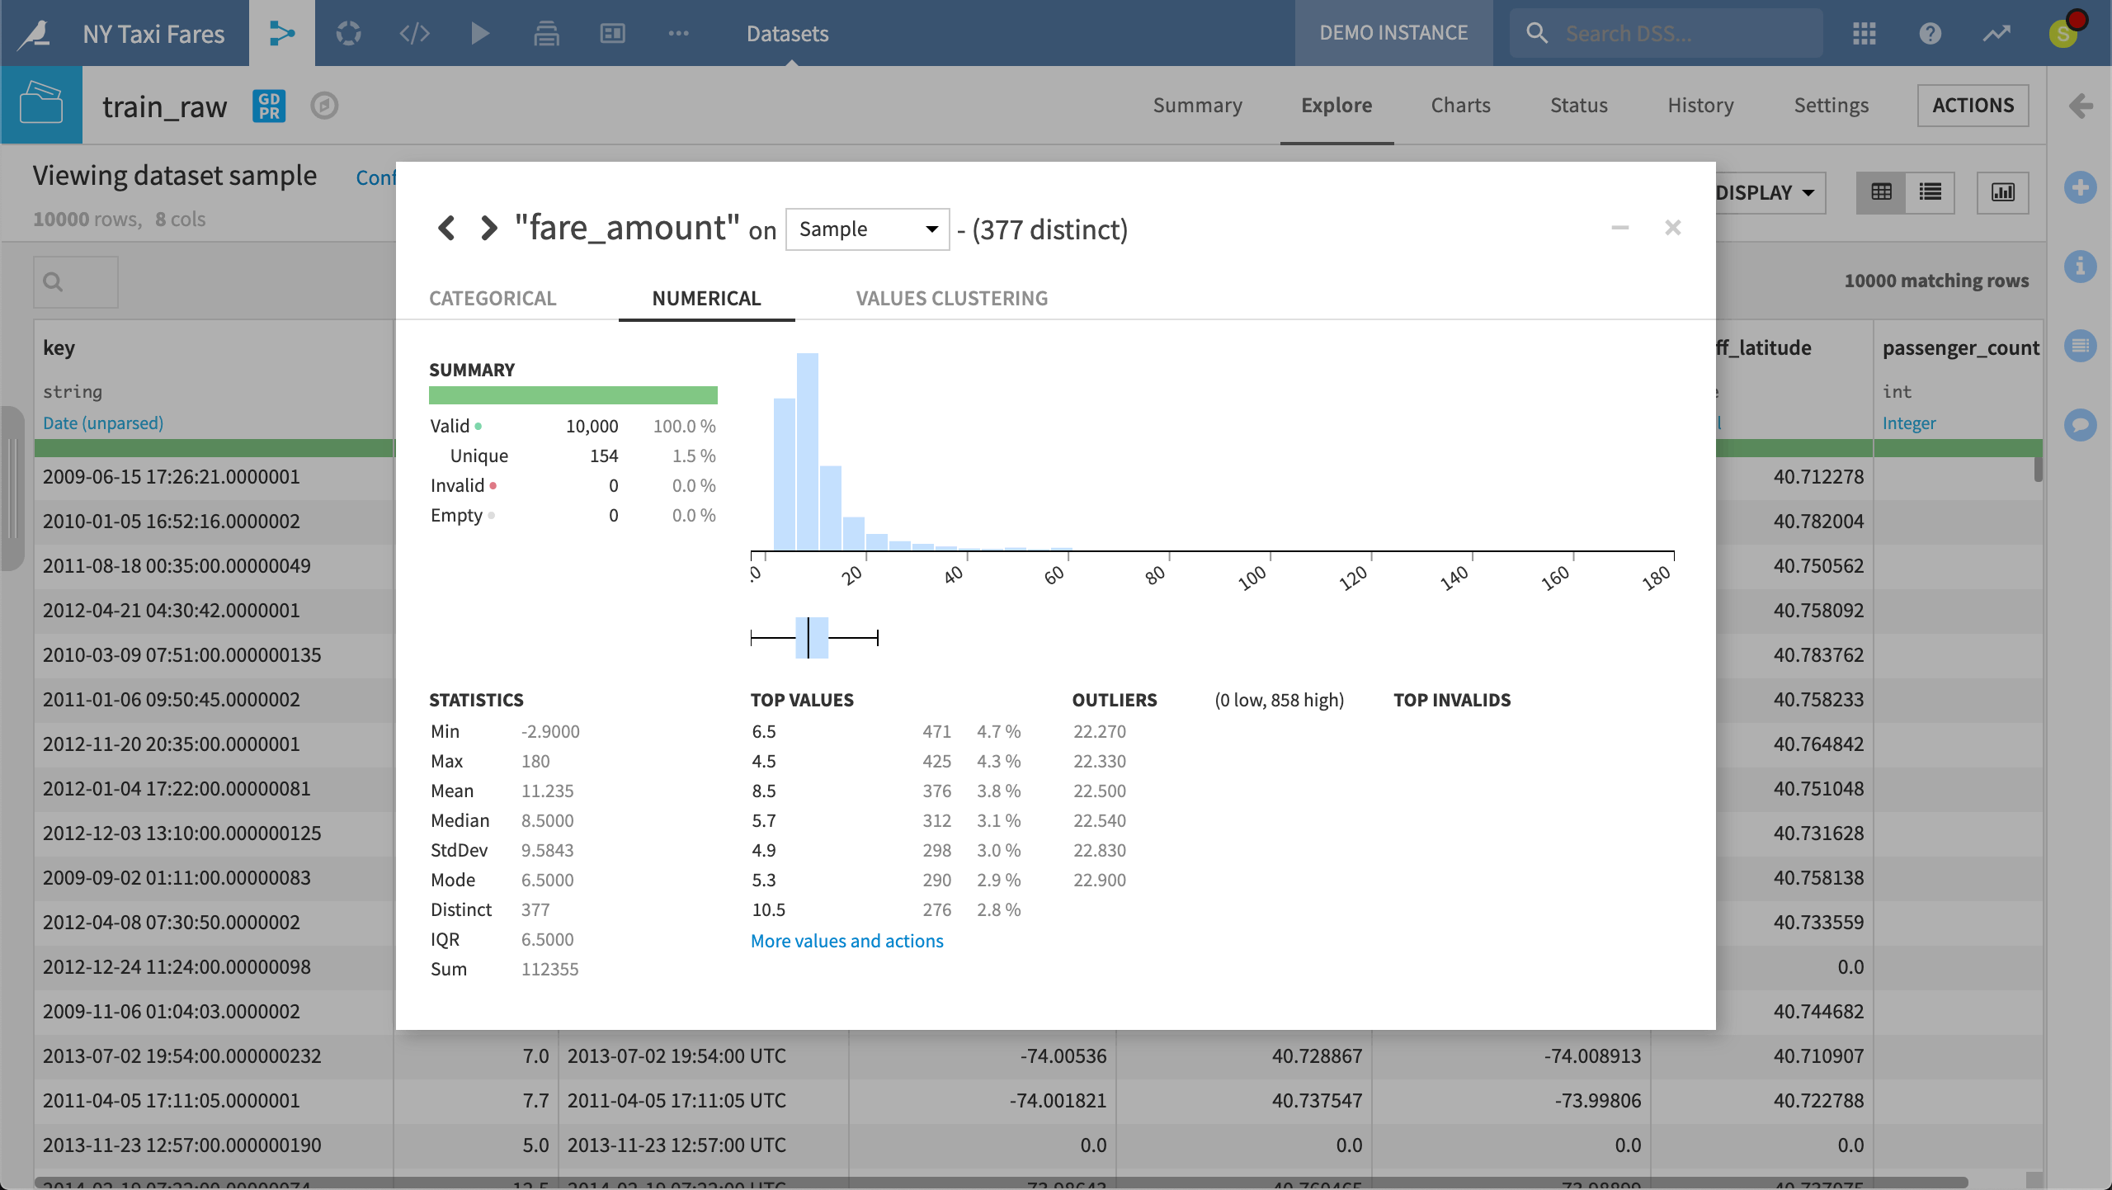
Task: Click More values and actions link
Action: click(847, 939)
